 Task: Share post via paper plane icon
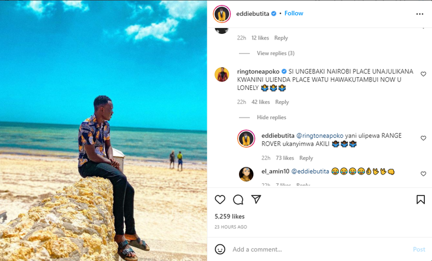click(x=256, y=199)
